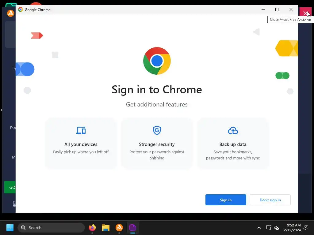
Task: Open the notifications bell icon
Action: 306,228
